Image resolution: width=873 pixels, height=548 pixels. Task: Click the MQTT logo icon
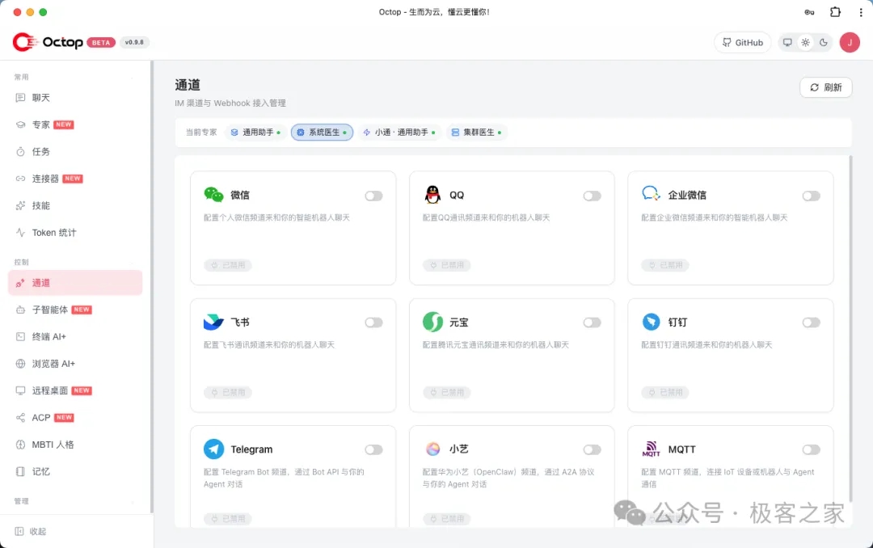[x=651, y=449]
